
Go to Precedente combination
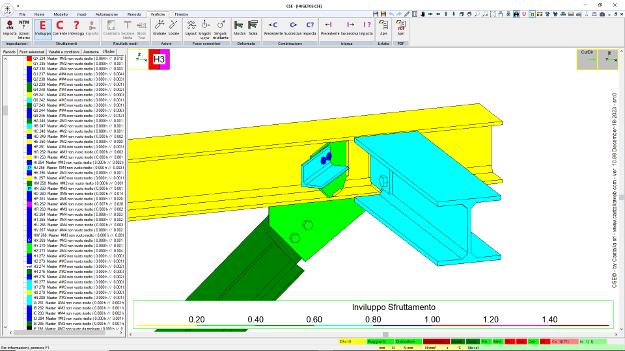pyautogui.click(x=273, y=29)
